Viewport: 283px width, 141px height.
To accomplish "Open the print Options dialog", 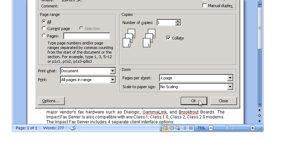I will tap(51, 101).
